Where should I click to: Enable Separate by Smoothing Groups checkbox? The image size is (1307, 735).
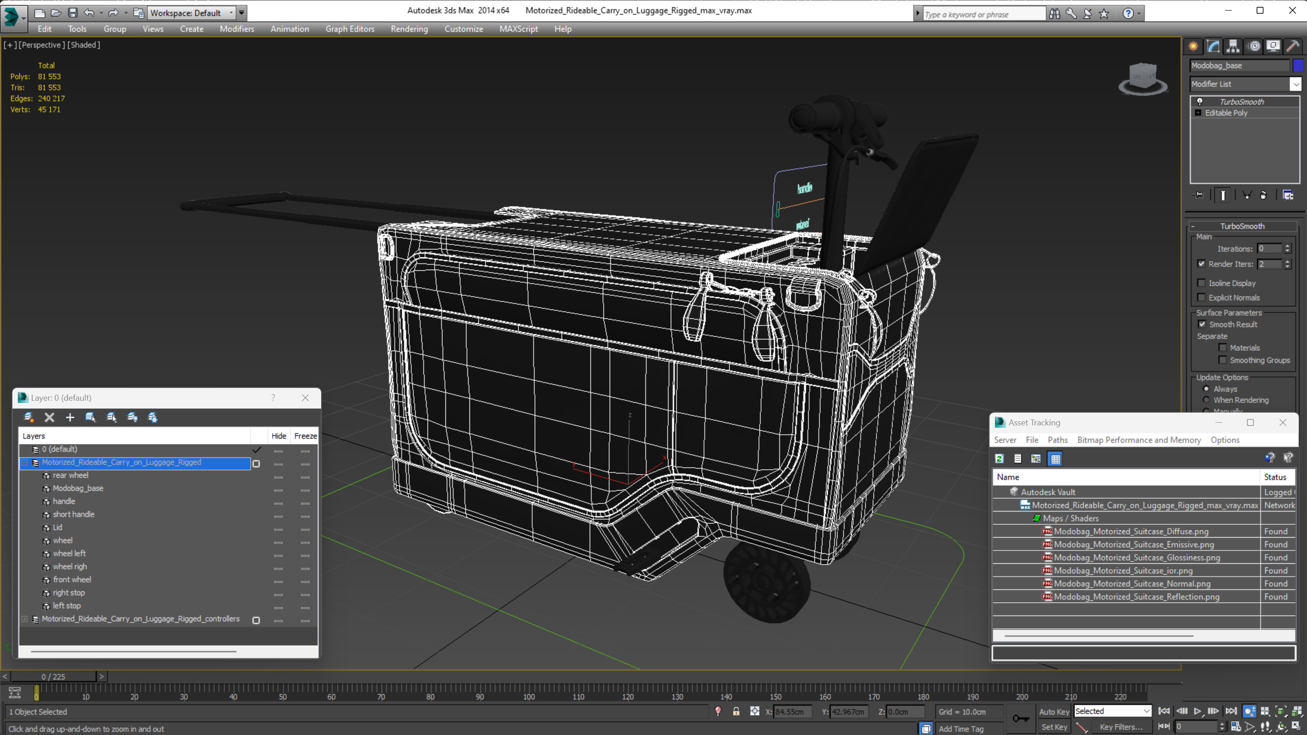[x=1223, y=360]
